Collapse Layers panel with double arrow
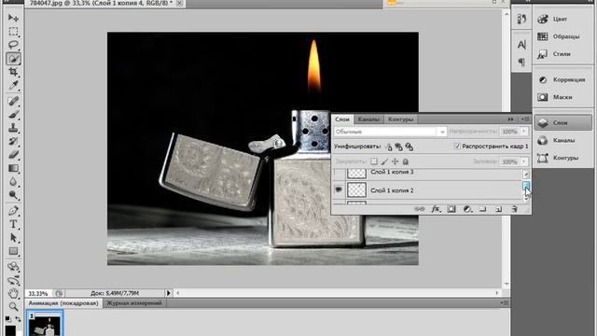The height and width of the screenshot is (336, 597). [510, 119]
